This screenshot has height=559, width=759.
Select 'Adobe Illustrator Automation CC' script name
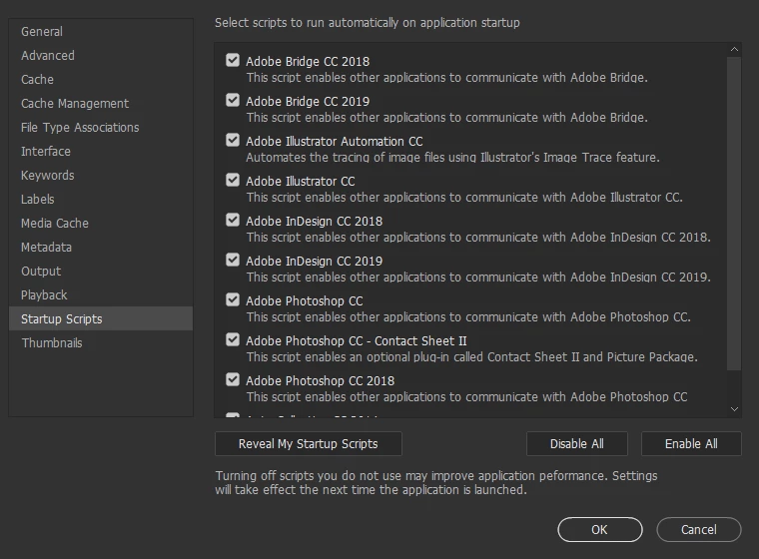(x=335, y=142)
